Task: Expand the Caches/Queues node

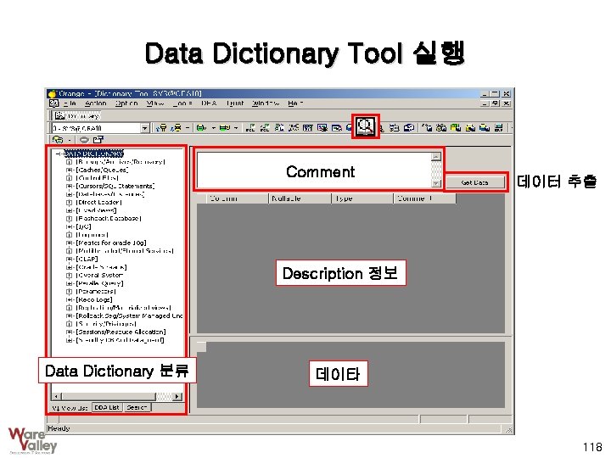Action: point(69,170)
